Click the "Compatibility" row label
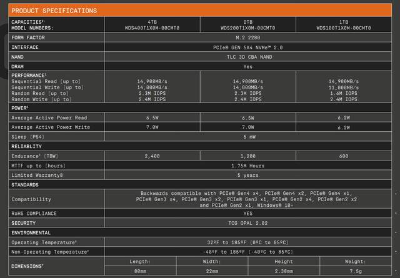The image size is (400, 278). coord(31,199)
